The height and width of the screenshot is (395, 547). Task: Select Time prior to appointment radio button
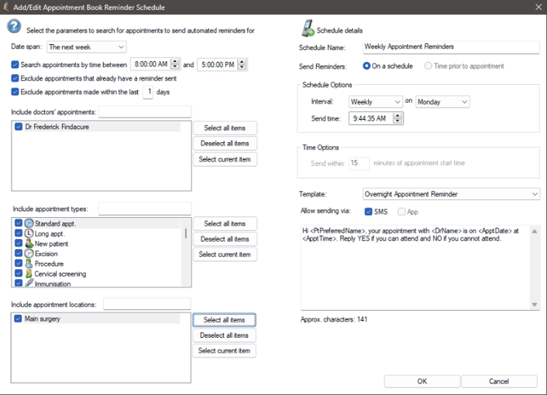click(x=429, y=66)
